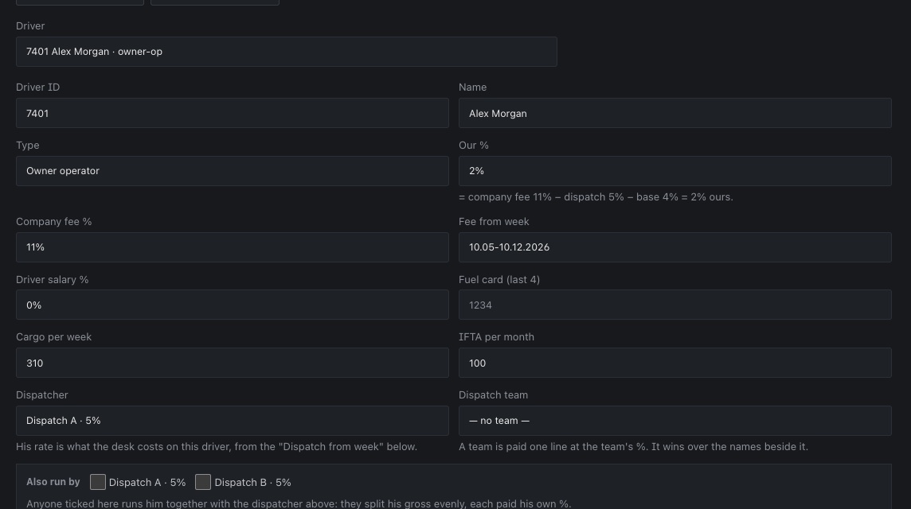Click the Our % field showing 2%

(x=675, y=171)
